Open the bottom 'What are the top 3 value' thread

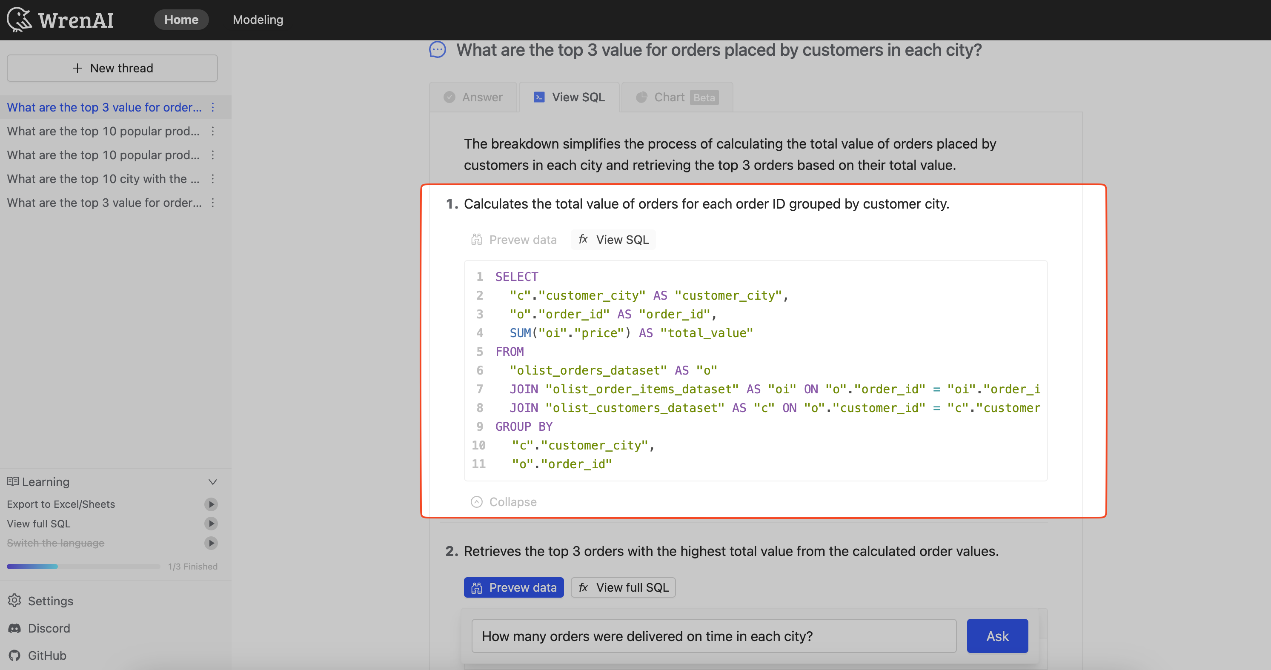104,203
